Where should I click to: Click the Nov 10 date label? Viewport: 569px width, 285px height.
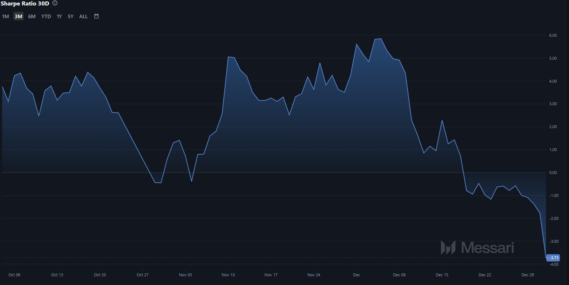[x=228, y=275]
